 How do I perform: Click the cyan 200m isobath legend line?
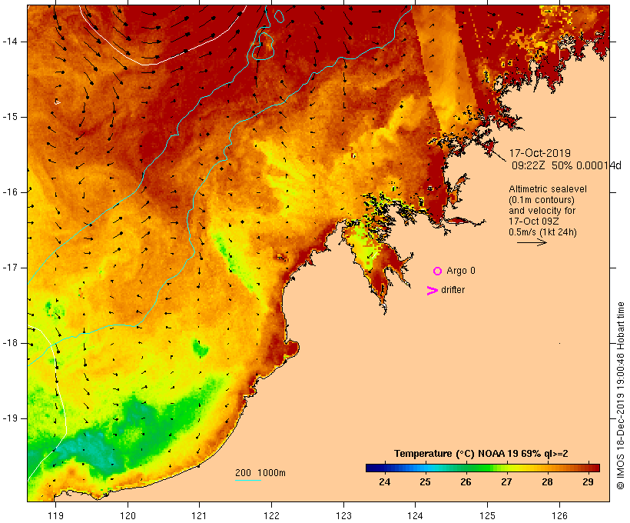pyautogui.click(x=248, y=480)
